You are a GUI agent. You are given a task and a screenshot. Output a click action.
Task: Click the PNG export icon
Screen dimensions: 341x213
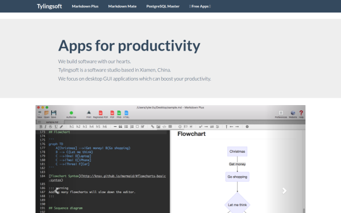pos(119,114)
